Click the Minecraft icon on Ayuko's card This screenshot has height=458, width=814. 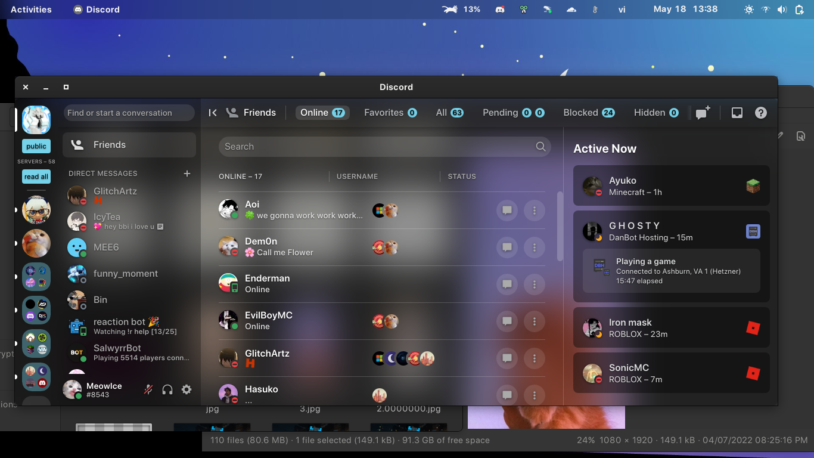pyautogui.click(x=753, y=185)
